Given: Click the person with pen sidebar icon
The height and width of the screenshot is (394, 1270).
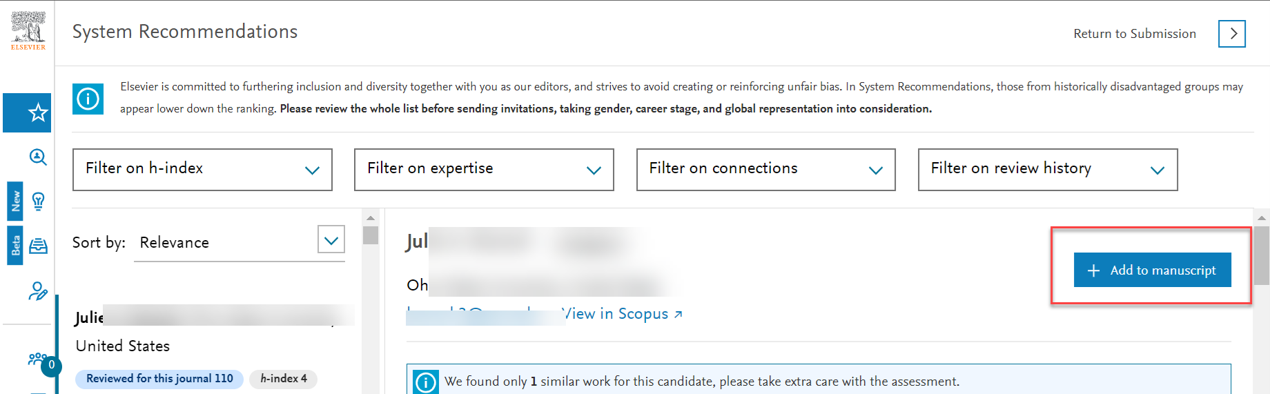Looking at the screenshot, I should click(38, 291).
